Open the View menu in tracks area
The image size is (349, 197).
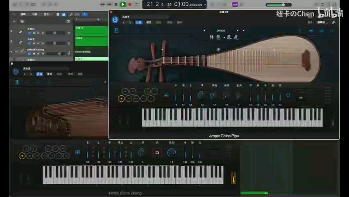click(46, 14)
